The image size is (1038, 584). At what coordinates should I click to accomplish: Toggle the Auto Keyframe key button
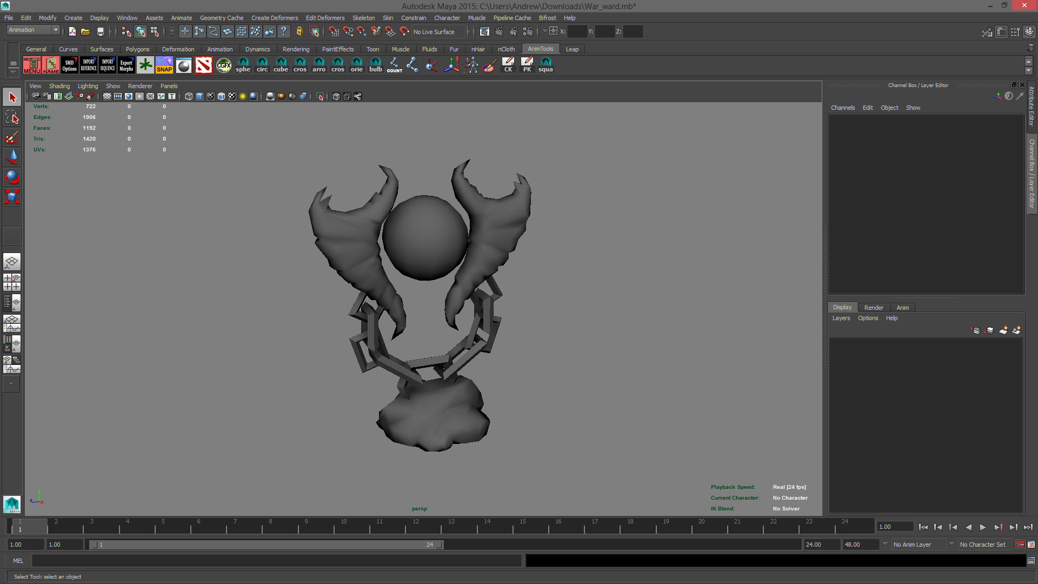click(x=1019, y=545)
